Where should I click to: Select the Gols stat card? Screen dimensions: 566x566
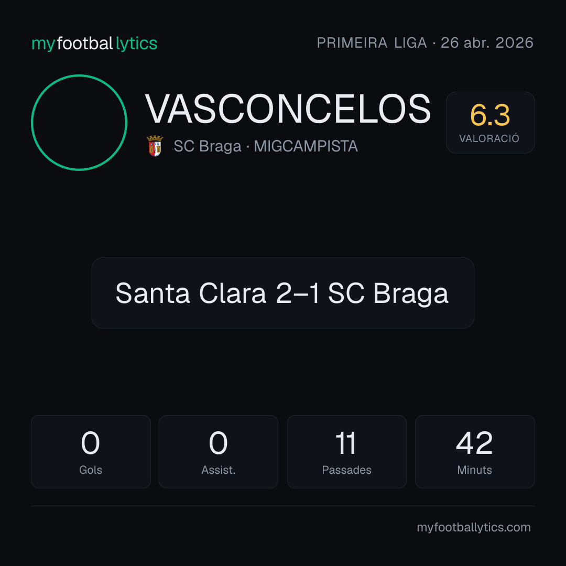click(x=91, y=452)
